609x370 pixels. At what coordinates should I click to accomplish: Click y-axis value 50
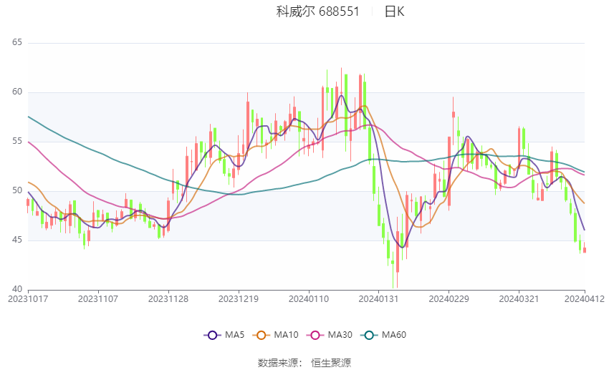[17, 190]
